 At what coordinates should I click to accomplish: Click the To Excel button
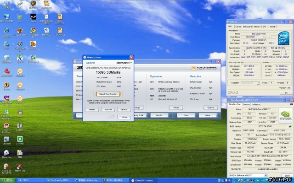coord(108,109)
